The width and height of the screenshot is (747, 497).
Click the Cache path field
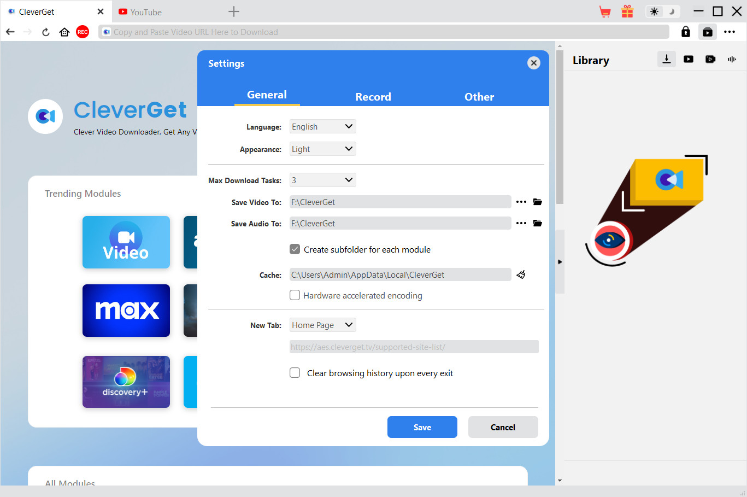[401, 274]
